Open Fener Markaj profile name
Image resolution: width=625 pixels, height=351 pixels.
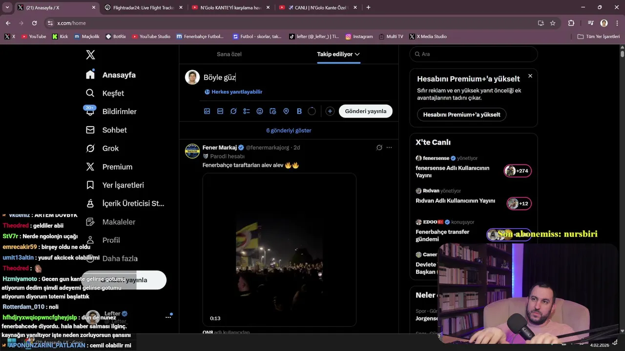point(220,147)
